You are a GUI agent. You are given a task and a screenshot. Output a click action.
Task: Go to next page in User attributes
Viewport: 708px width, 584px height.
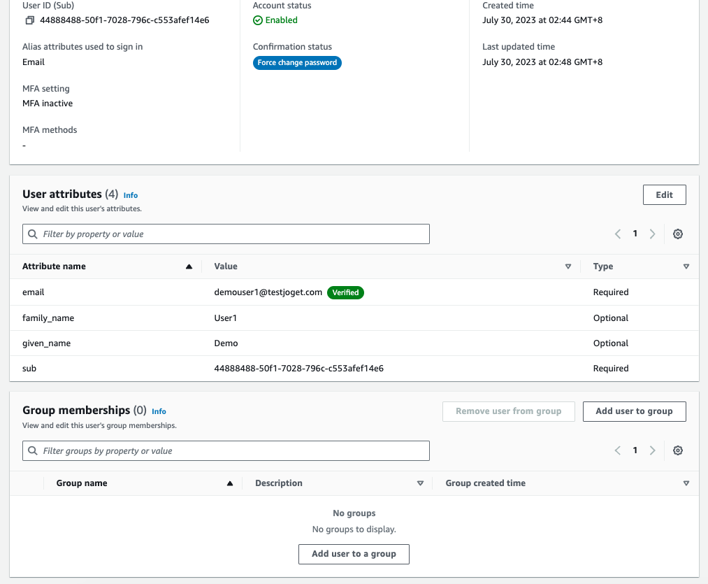coord(652,234)
